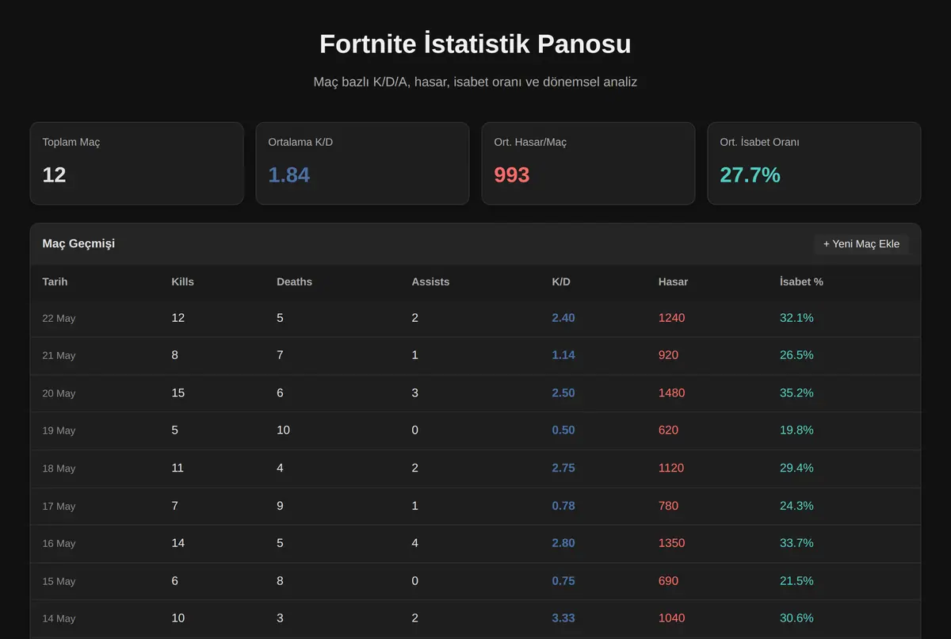This screenshot has width=951, height=639.
Task: Click K/D value 0.50 in the 19 May row
Action: click(563, 430)
